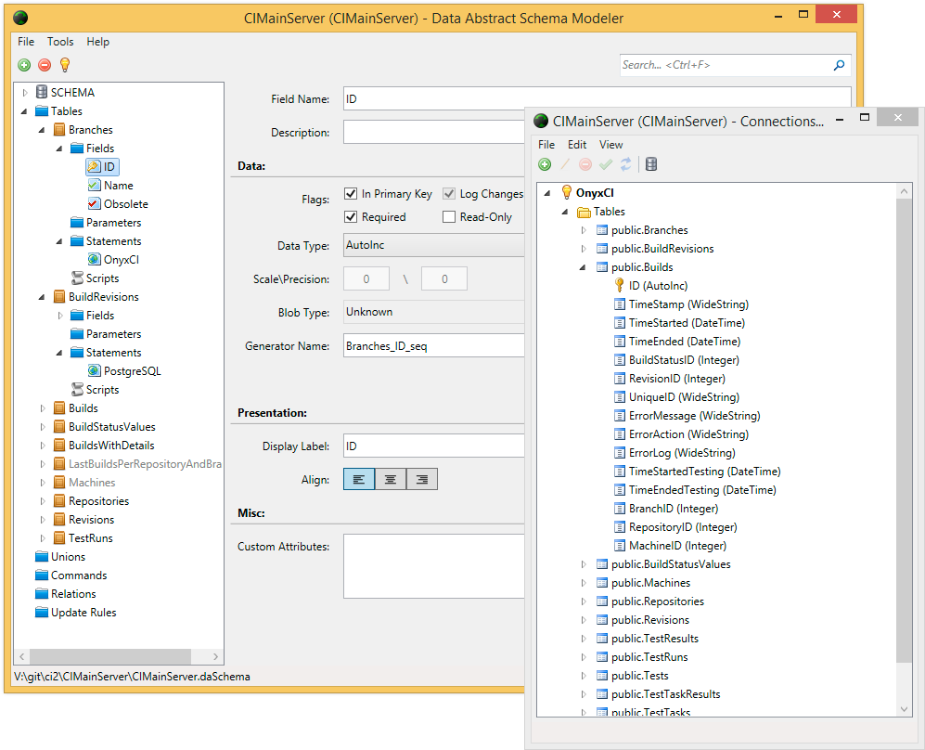This screenshot has height=750, width=925.
Task: Select left alignment button
Action: [359, 479]
